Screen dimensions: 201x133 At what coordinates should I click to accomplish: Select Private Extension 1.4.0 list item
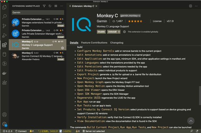click(x=38, y=34)
